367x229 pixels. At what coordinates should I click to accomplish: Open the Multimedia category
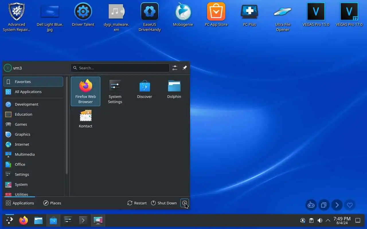pos(33,154)
